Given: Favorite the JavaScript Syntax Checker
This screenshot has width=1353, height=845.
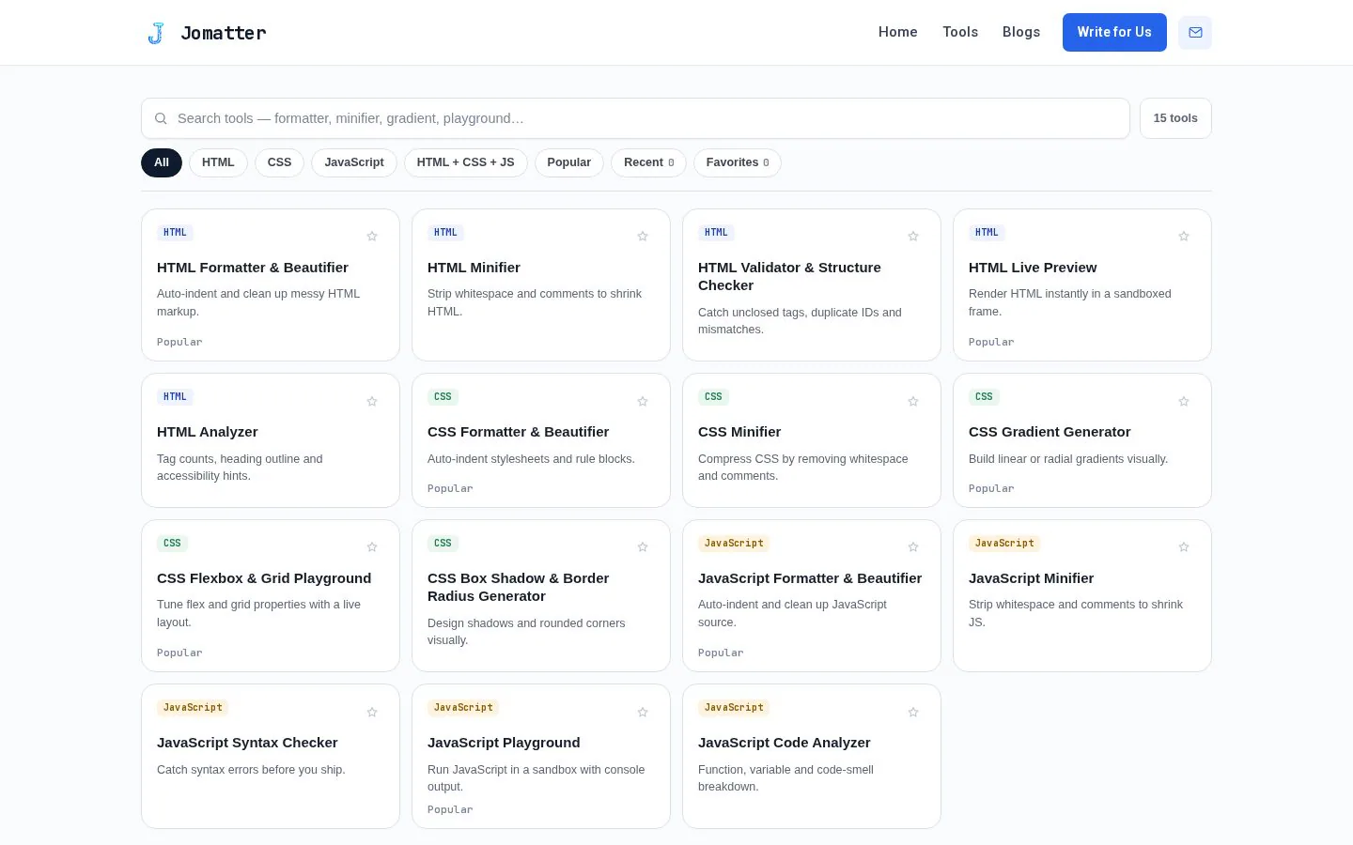Looking at the screenshot, I should click(372, 713).
